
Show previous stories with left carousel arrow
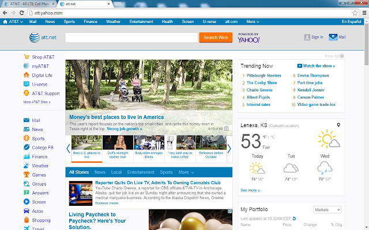coord(68,148)
